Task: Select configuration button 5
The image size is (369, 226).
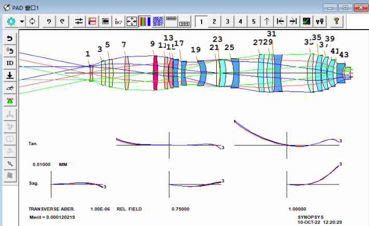Action: (x=254, y=22)
